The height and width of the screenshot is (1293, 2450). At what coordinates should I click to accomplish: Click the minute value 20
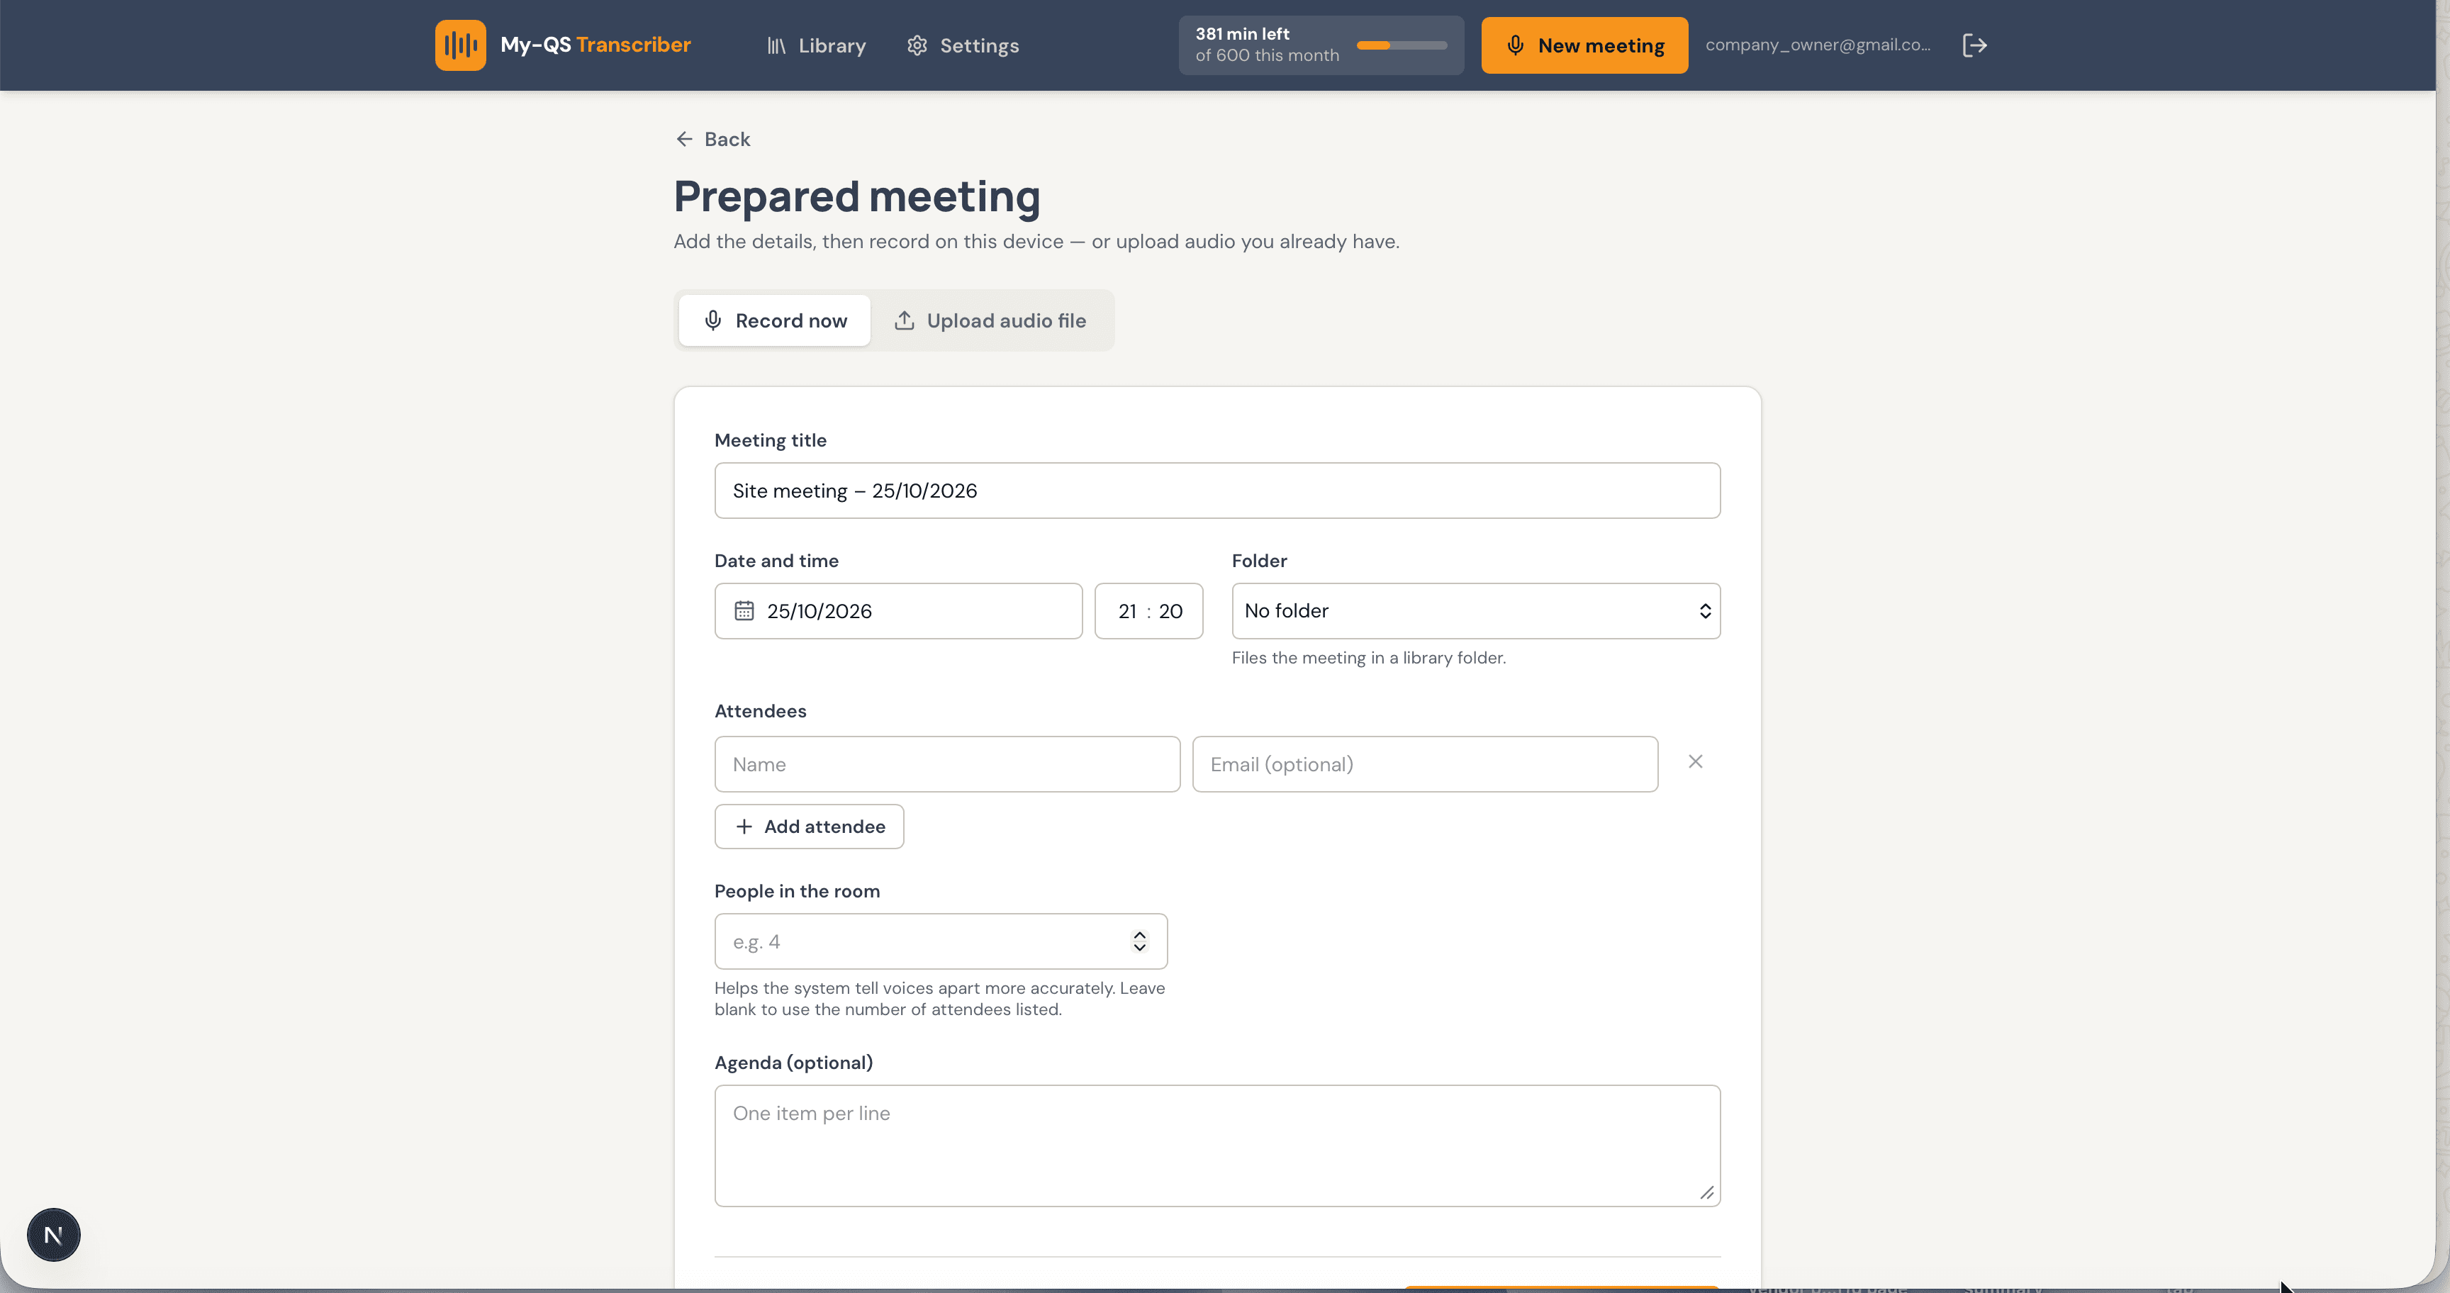tap(1171, 611)
